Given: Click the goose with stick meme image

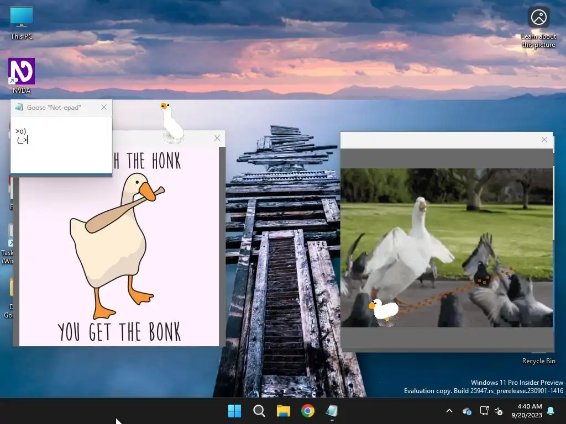Looking at the screenshot, I should (x=119, y=246).
